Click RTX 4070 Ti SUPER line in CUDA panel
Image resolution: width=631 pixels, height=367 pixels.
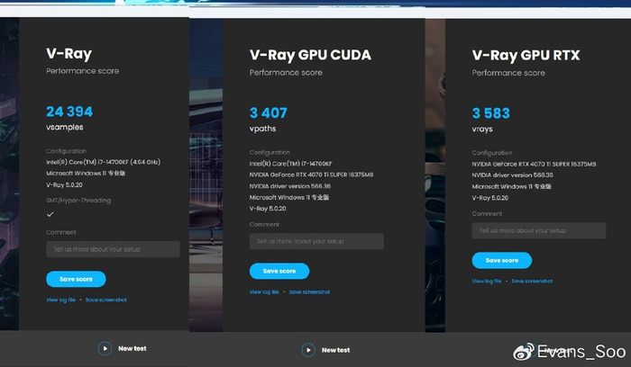click(312, 175)
